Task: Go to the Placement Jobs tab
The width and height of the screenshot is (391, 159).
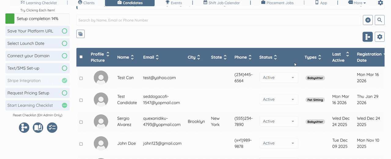Action: click(x=277, y=3)
